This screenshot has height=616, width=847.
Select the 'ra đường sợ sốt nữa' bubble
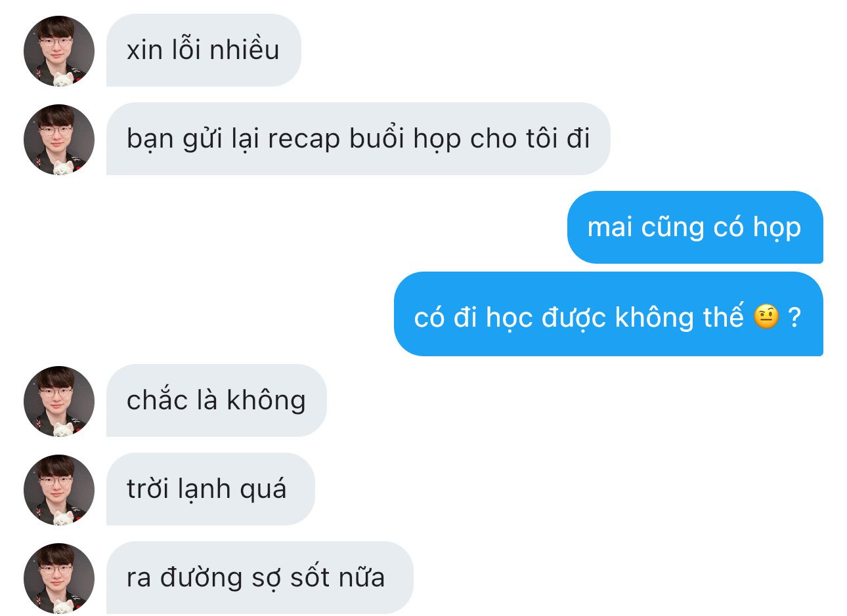[x=260, y=578]
